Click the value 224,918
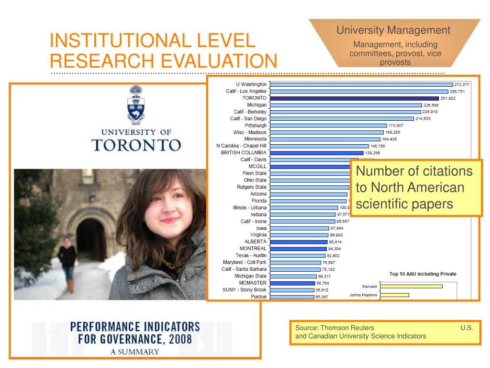Image resolution: width=490 pixels, height=368 pixels. click(430, 112)
